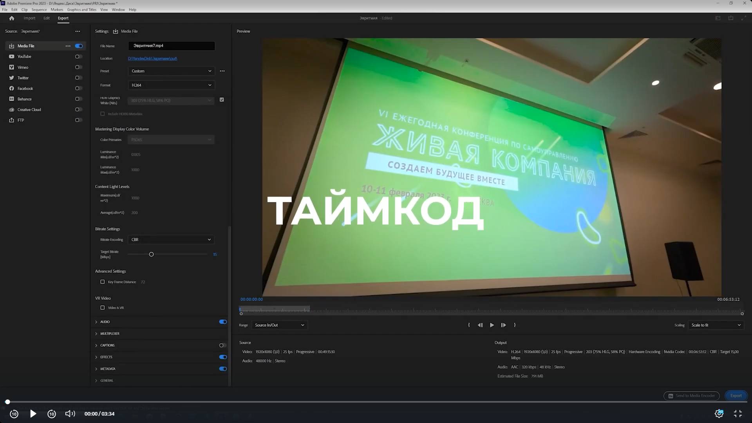The height and width of the screenshot is (423, 752).
Task: Check the Include HDR10 Metadata box
Action: click(x=103, y=114)
